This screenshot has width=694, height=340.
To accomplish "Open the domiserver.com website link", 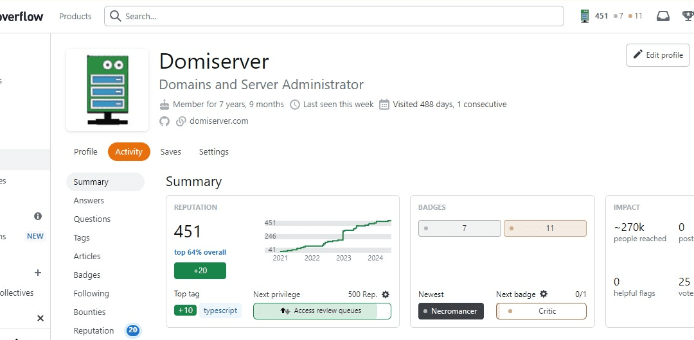I will pos(218,121).
